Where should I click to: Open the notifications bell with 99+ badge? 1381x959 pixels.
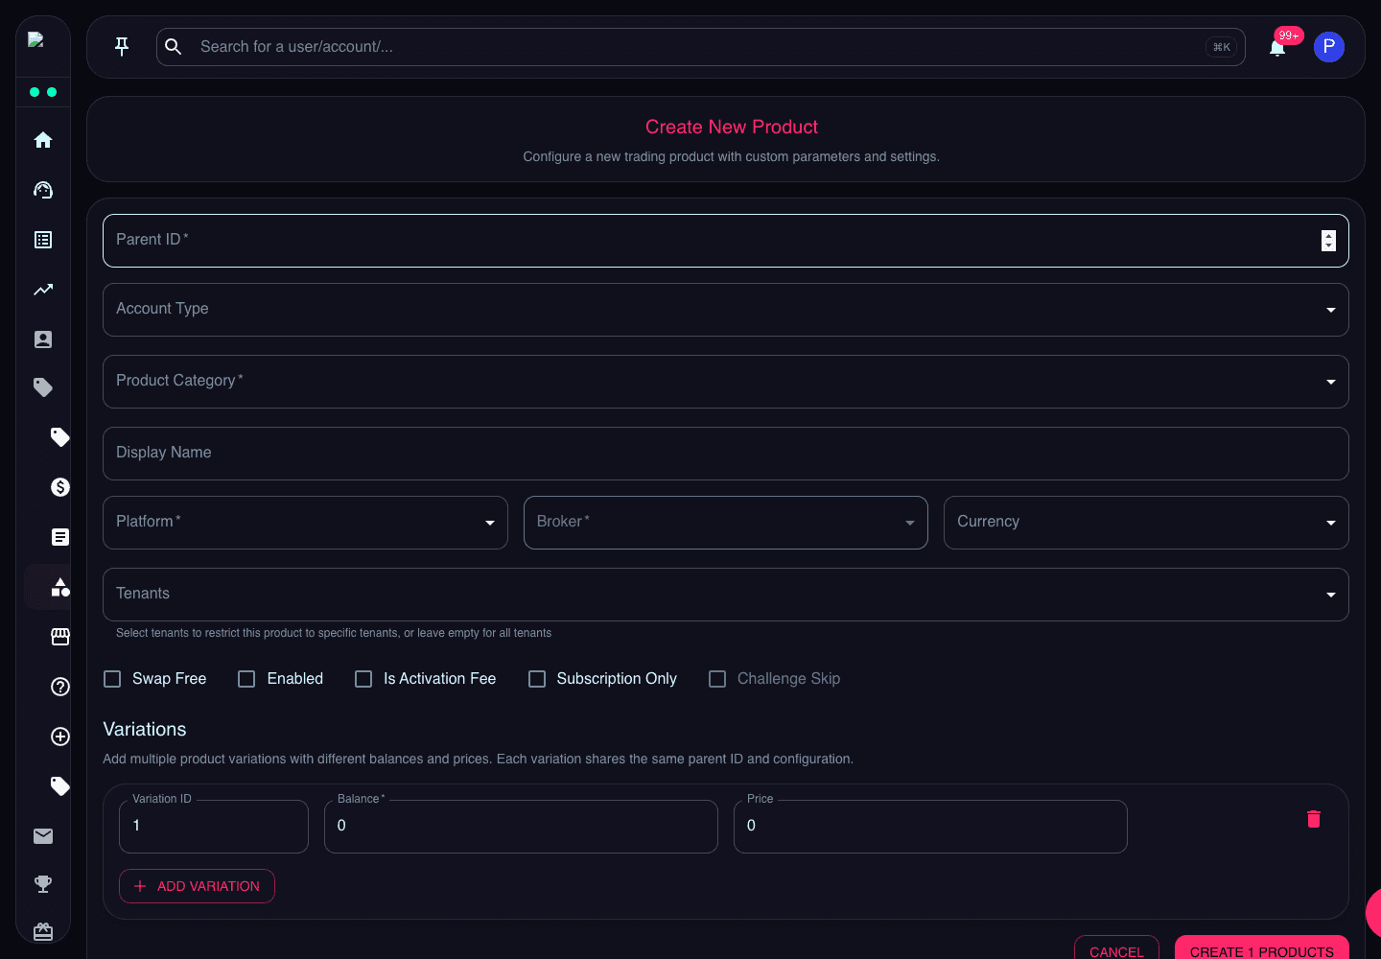pos(1277,47)
